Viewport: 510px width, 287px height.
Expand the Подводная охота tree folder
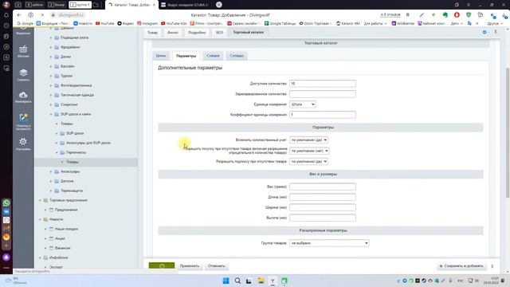51,37
